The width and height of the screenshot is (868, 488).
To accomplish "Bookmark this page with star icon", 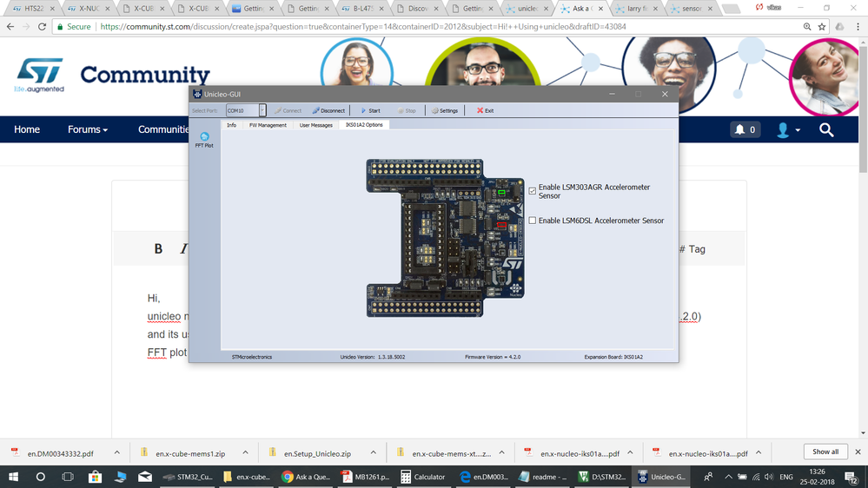I will pyautogui.click(x=821, y=27).
